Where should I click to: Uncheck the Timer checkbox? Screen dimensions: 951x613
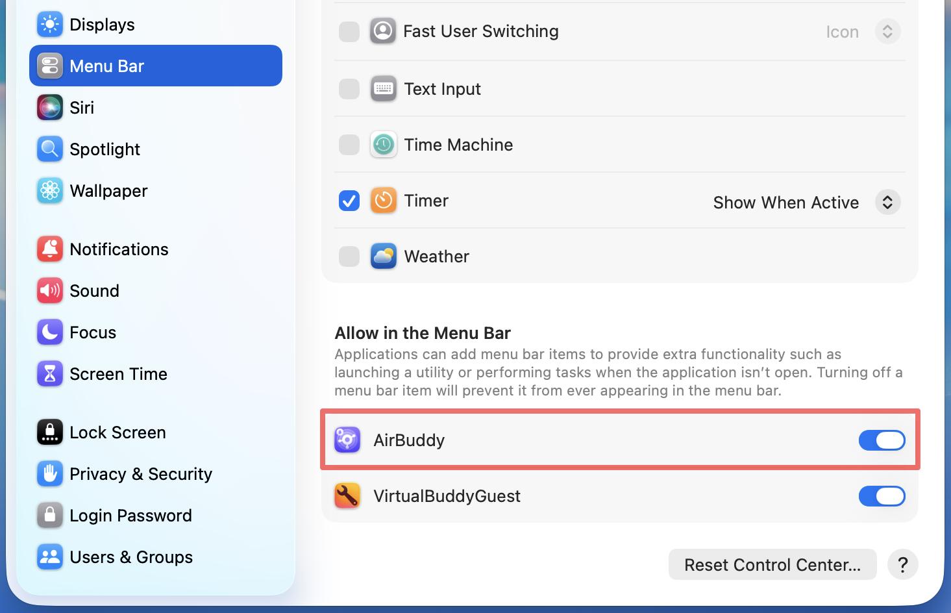349,201
